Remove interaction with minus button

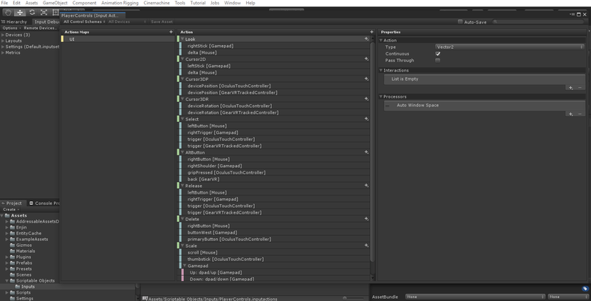pos(580,87)
